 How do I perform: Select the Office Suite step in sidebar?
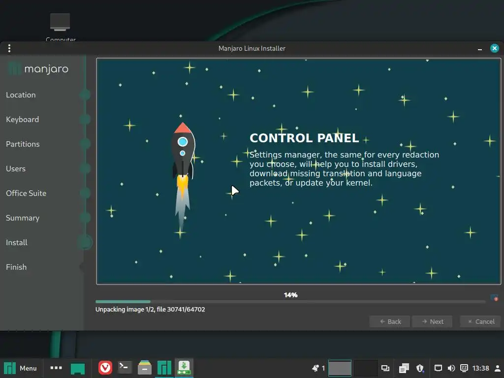pyautogui.click(x=26, y=193)
